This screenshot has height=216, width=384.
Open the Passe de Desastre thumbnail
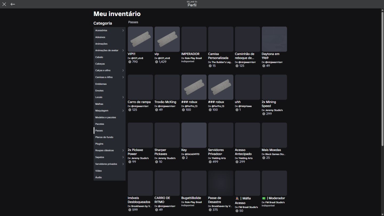[221, 183]
